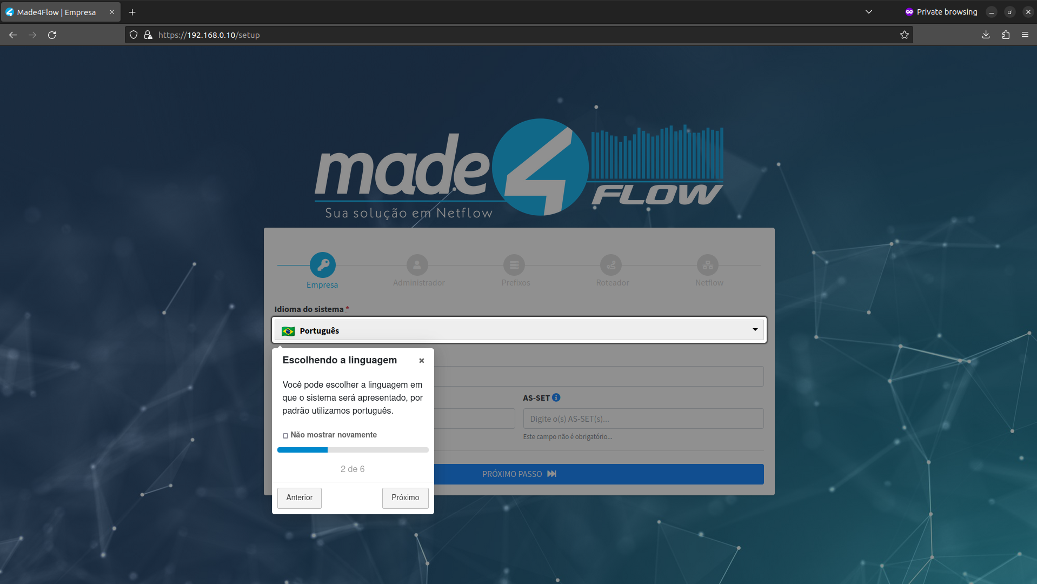Select the Administrador step icon
The image size is (1037, 584).
pos(417,265)
